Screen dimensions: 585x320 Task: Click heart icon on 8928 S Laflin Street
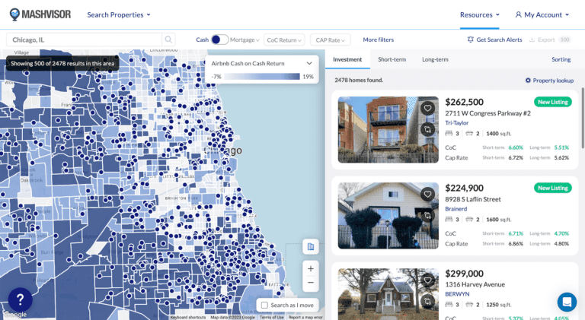click(428, 194)
